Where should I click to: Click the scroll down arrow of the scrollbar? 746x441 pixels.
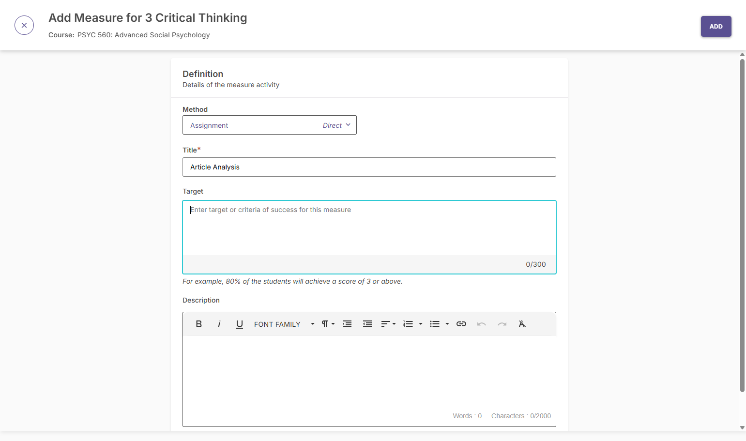tap(742, 427)
